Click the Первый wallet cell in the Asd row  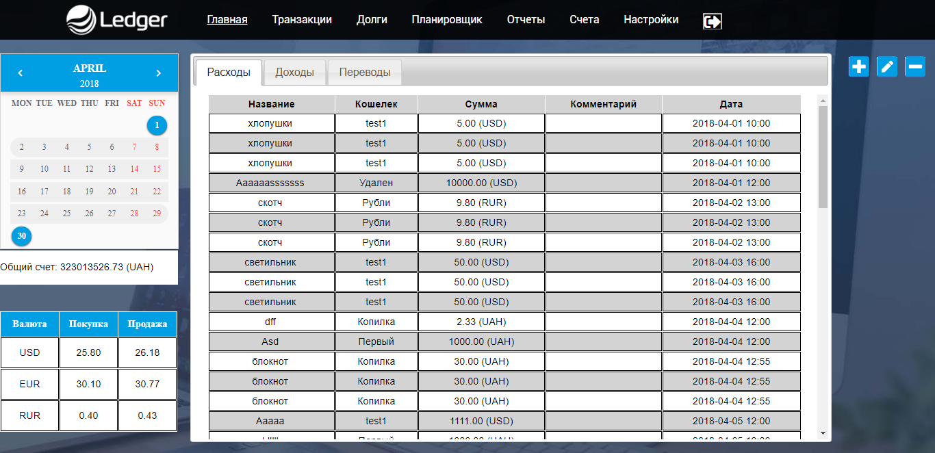point(376,341)
